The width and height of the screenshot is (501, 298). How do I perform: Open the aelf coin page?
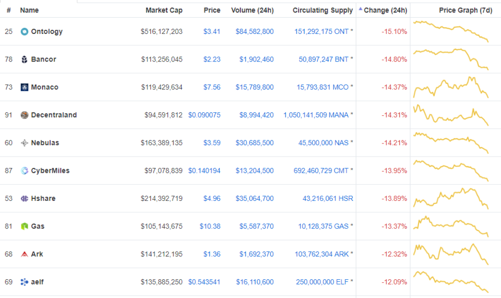(x=38, y=282)
